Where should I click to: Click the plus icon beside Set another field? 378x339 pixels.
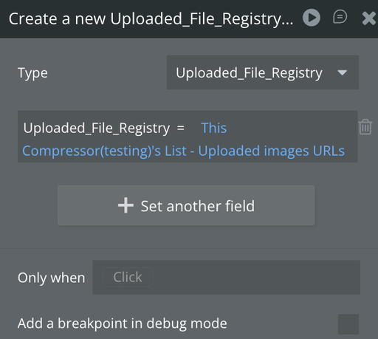[x=126, y=205]
